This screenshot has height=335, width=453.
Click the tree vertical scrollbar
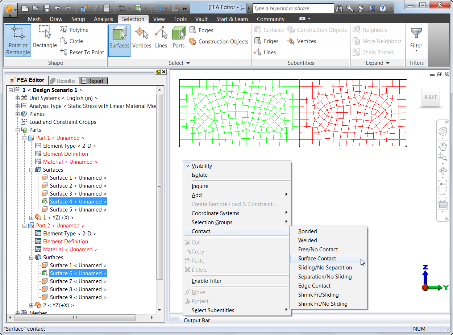(159, 187)
